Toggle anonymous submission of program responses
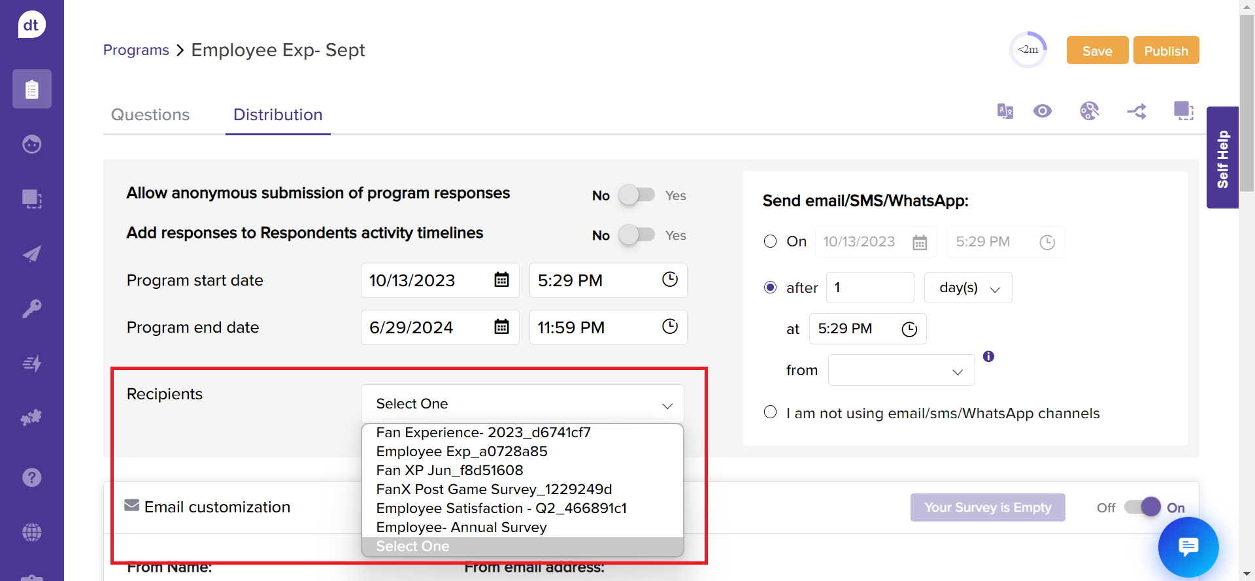The width and height of the screenshot is (1255, 581). coord(637,195)
